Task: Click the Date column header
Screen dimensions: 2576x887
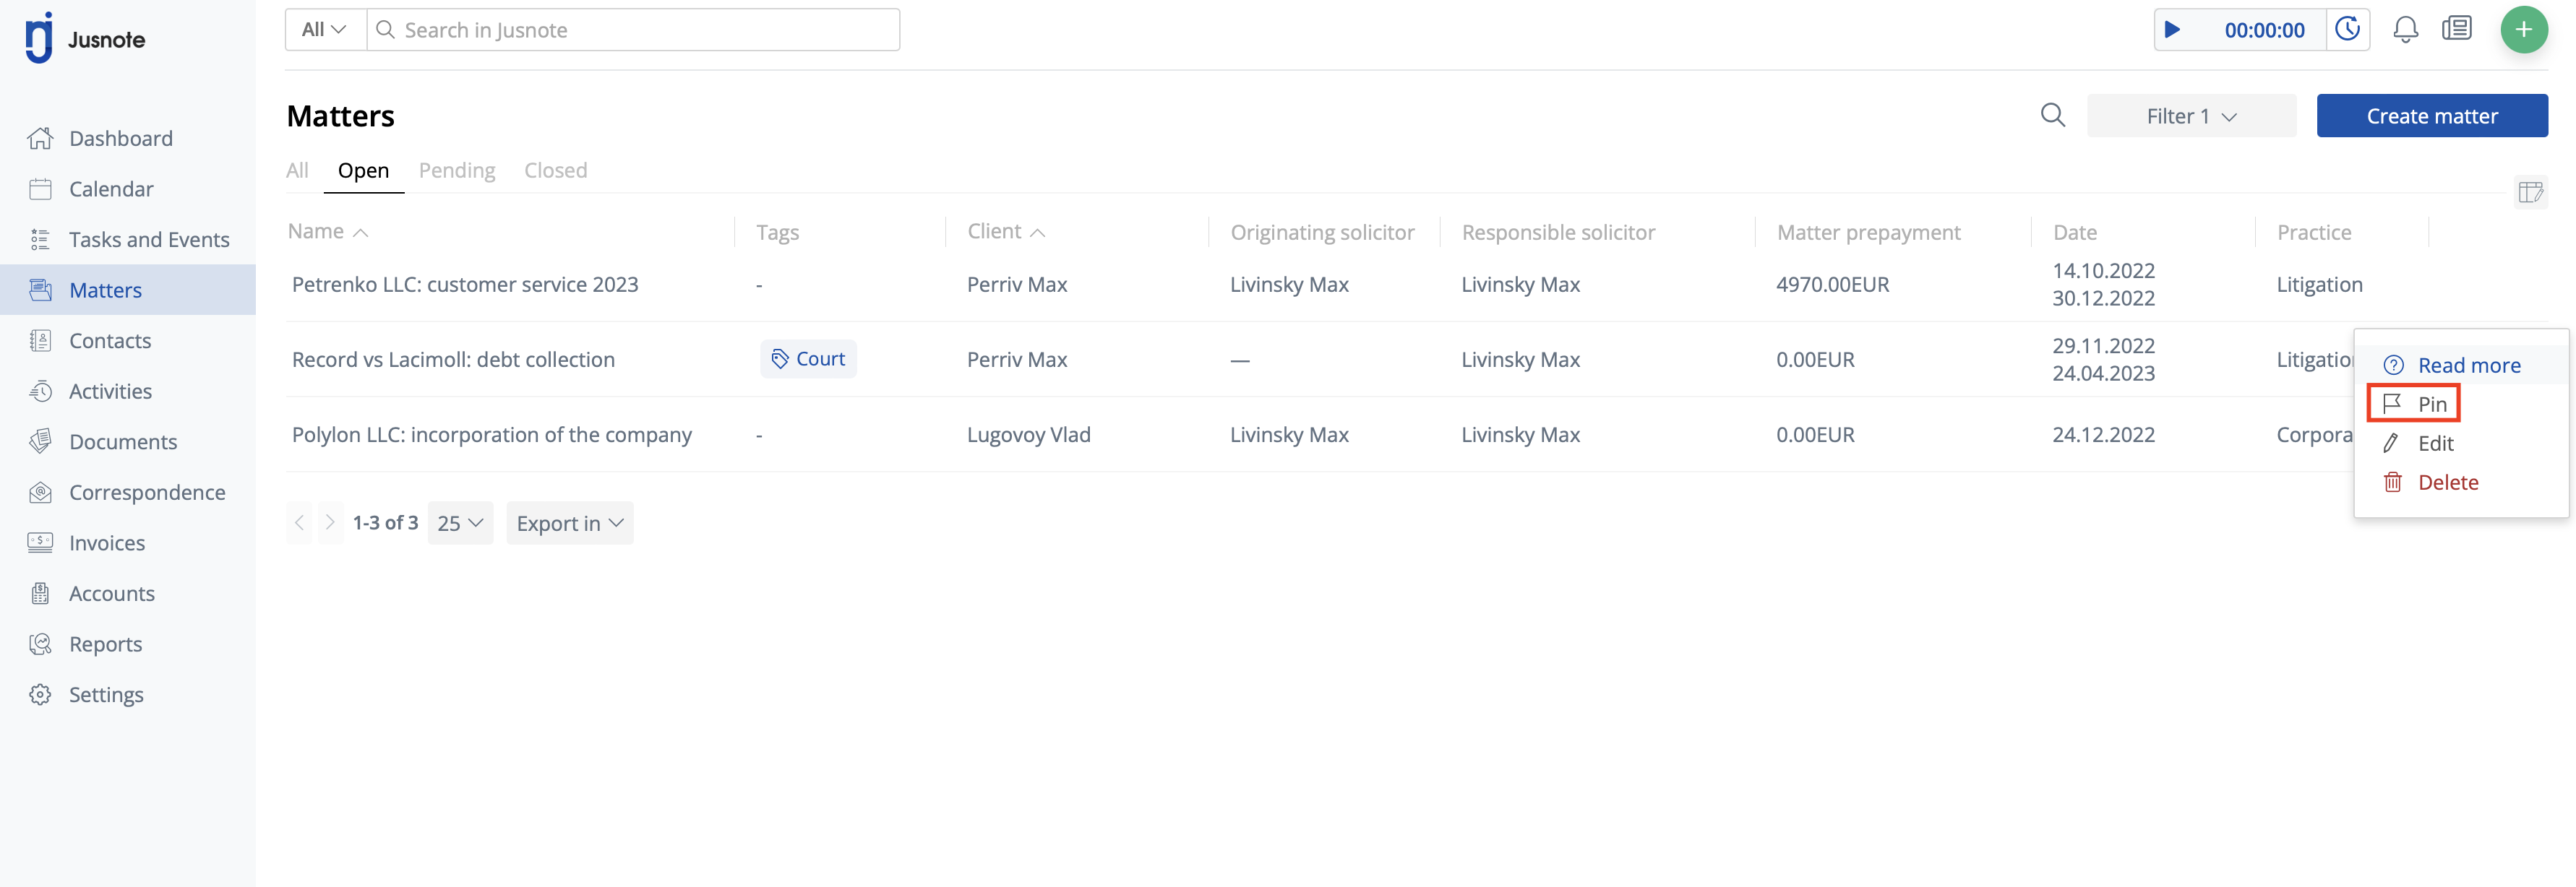Action: point(2075,233)
